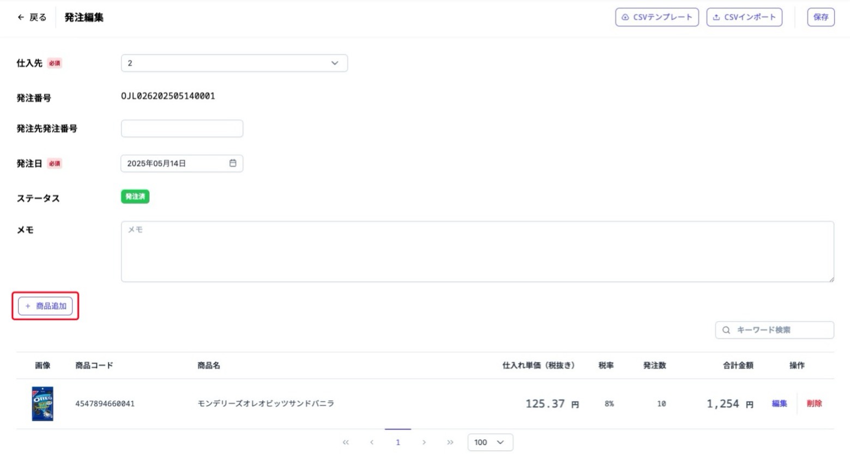Click the 保存 save button
The width and height of the screenshot is (850, 464).
[x=821, y=17]
